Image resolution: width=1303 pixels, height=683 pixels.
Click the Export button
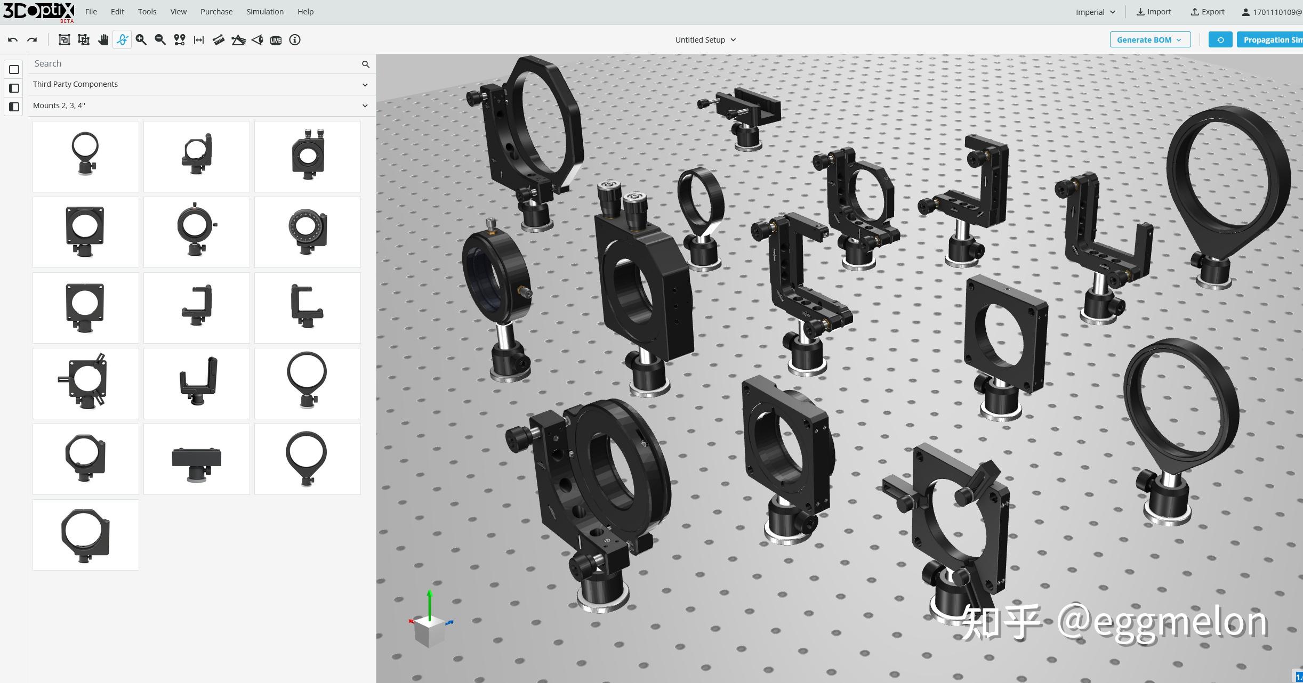coord(1208,12)
